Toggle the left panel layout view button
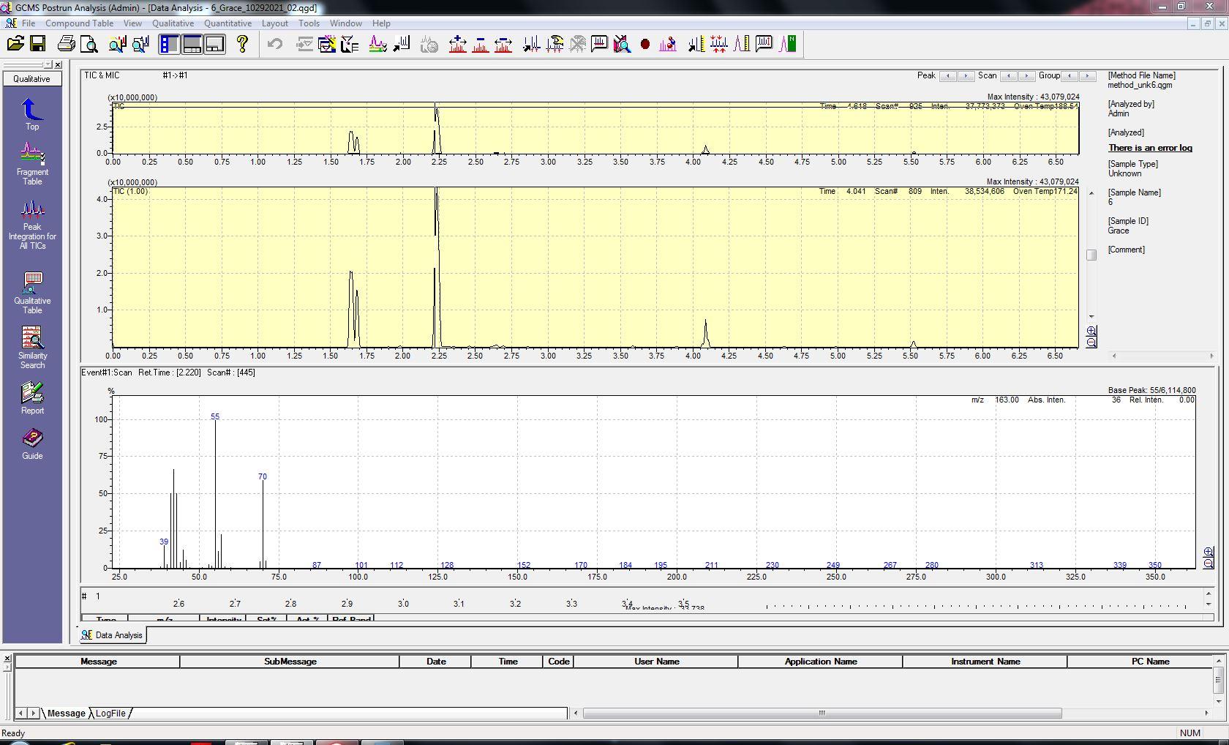 [x=169, y=44]
